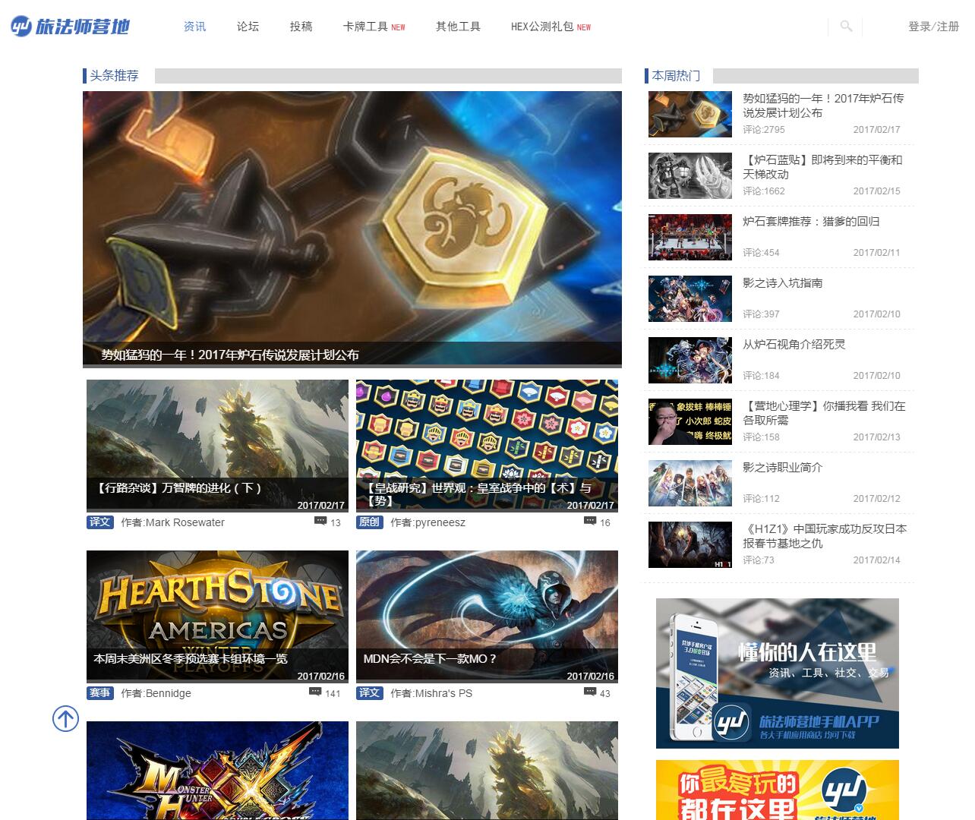Click comment icon for MDN article
Image resolution: width=975 pixels, height=820 pixels.
click(x=590, y=692)
